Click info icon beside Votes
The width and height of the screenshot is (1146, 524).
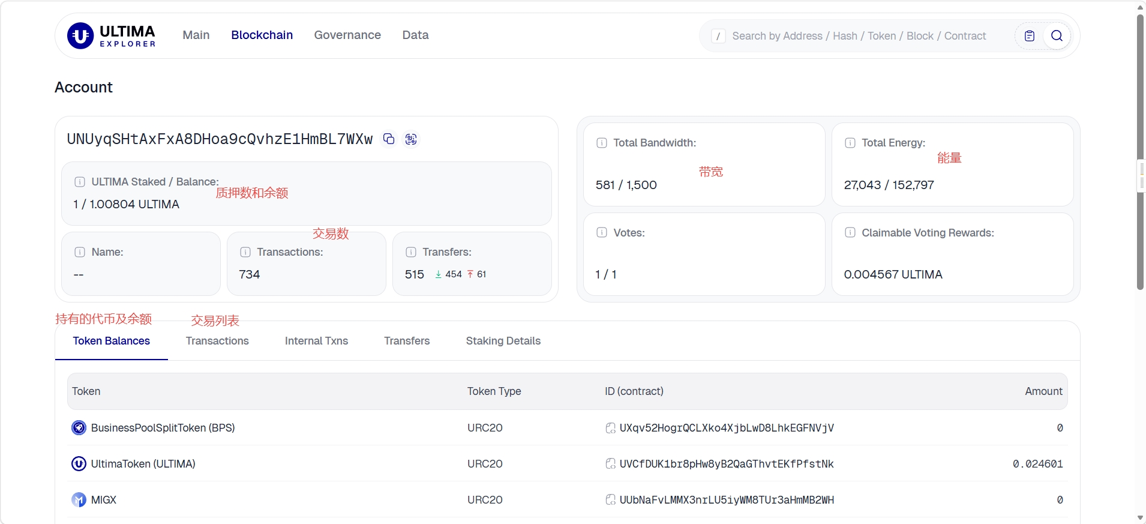click(x=602, y=232)
